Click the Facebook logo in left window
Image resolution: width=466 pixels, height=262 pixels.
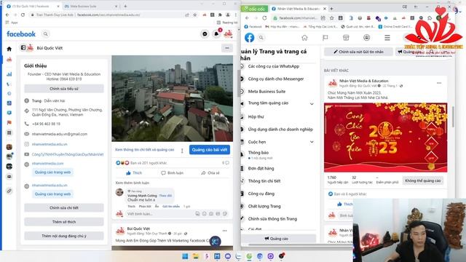[21, 34]
